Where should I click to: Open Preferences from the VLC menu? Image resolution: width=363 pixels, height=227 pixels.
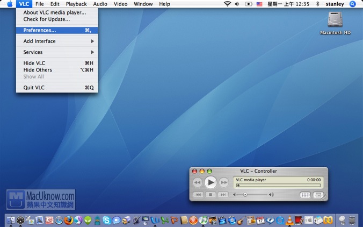57,30
